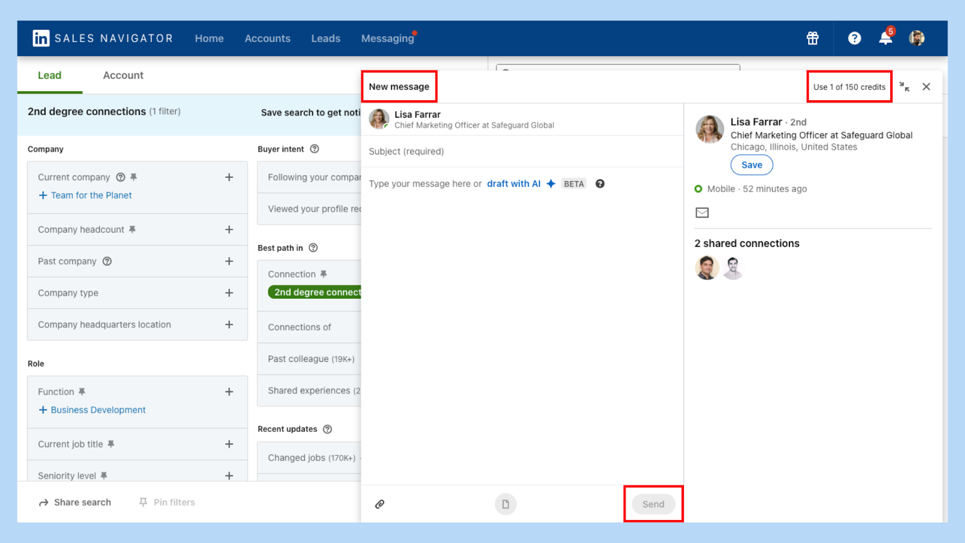This screenshot has width=965, height=543.
Task: Click the attachment paperclip icon
Action: [380, 504]
